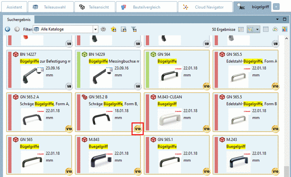Click the cube icon of GN 565.2 A
This screenshot has height=177, width=291.
(x=16, y=97)
